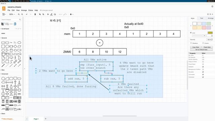Screen dimensions: 215x121
Task: Open the line color pencil tool
Action: pos(51,14)
